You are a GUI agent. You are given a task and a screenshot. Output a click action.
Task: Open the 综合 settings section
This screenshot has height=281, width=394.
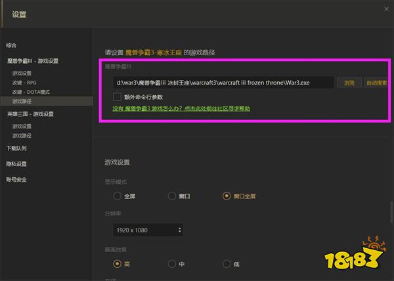coord(11,45)
